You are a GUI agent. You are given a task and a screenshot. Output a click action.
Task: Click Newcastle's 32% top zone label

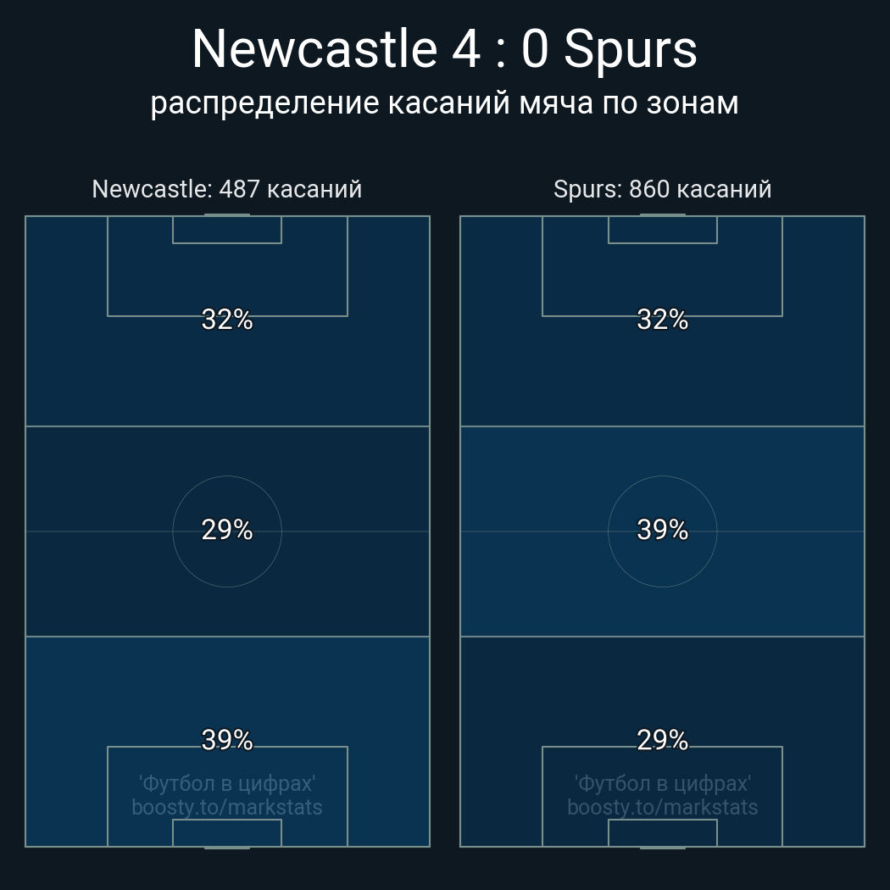tap(227, 320)
